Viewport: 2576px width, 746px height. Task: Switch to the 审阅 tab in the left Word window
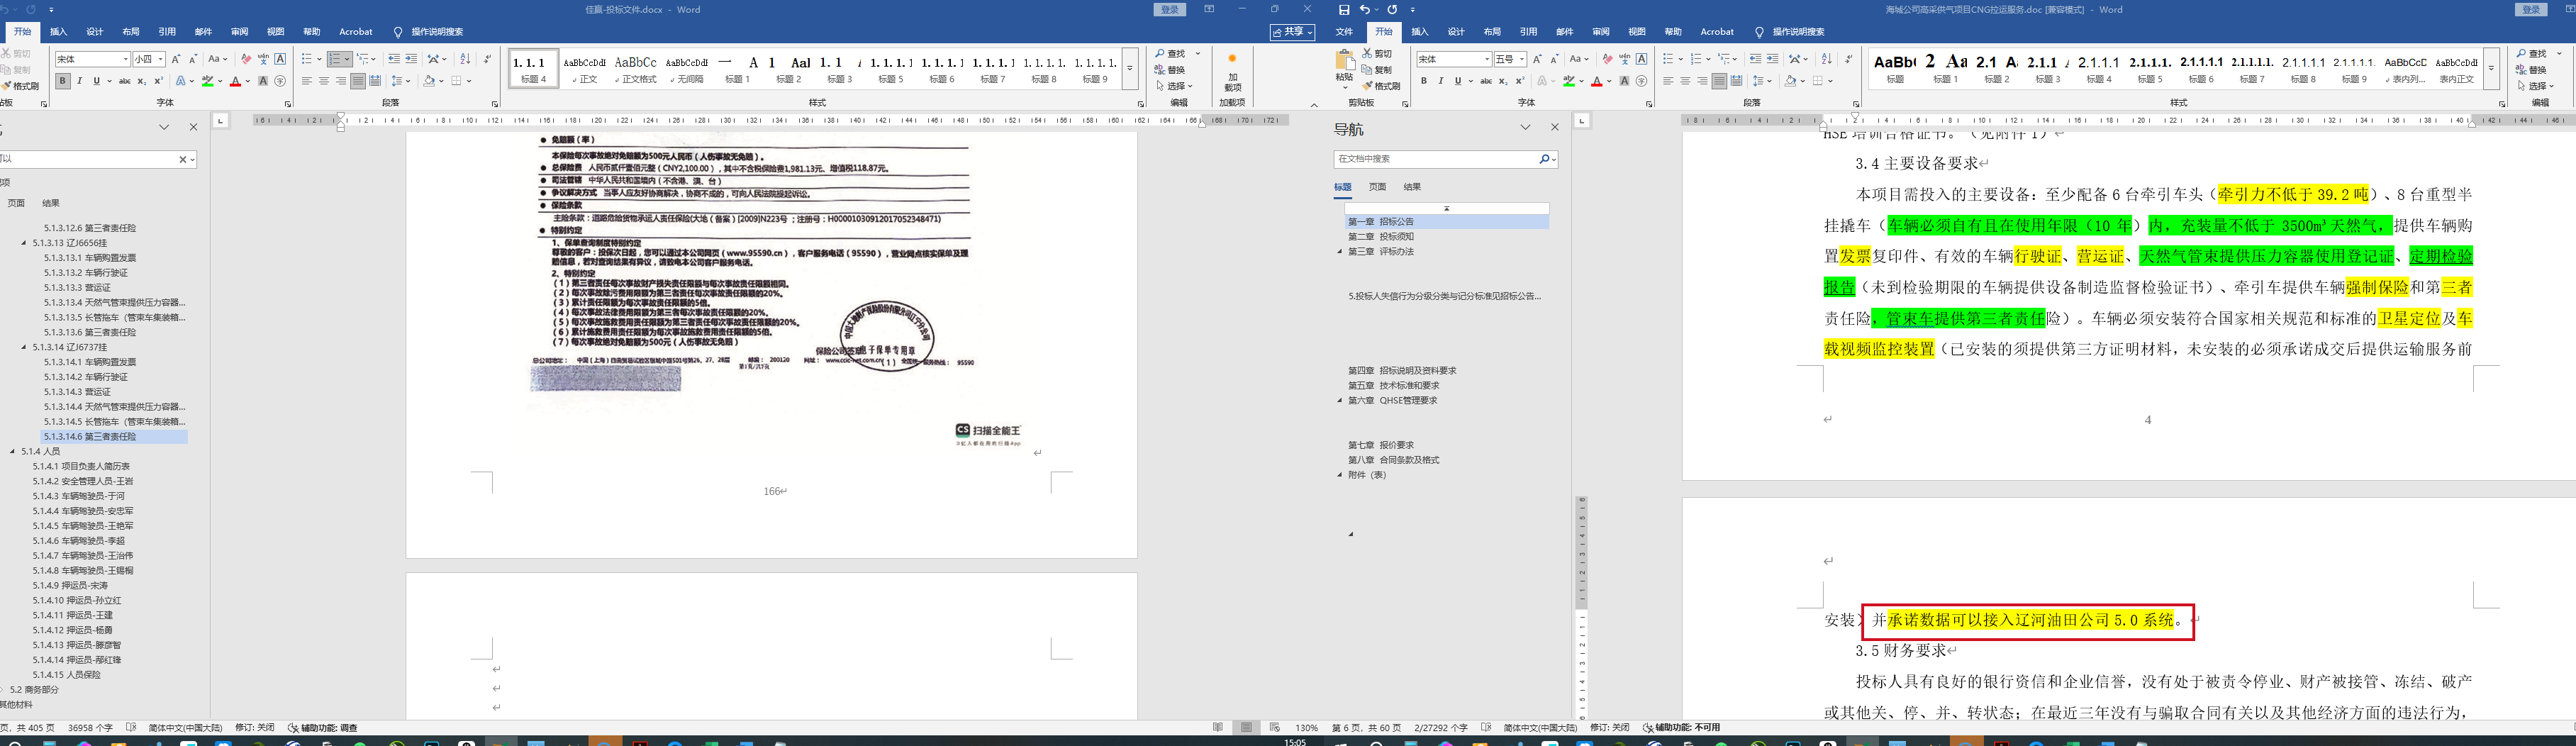point(239,32)
